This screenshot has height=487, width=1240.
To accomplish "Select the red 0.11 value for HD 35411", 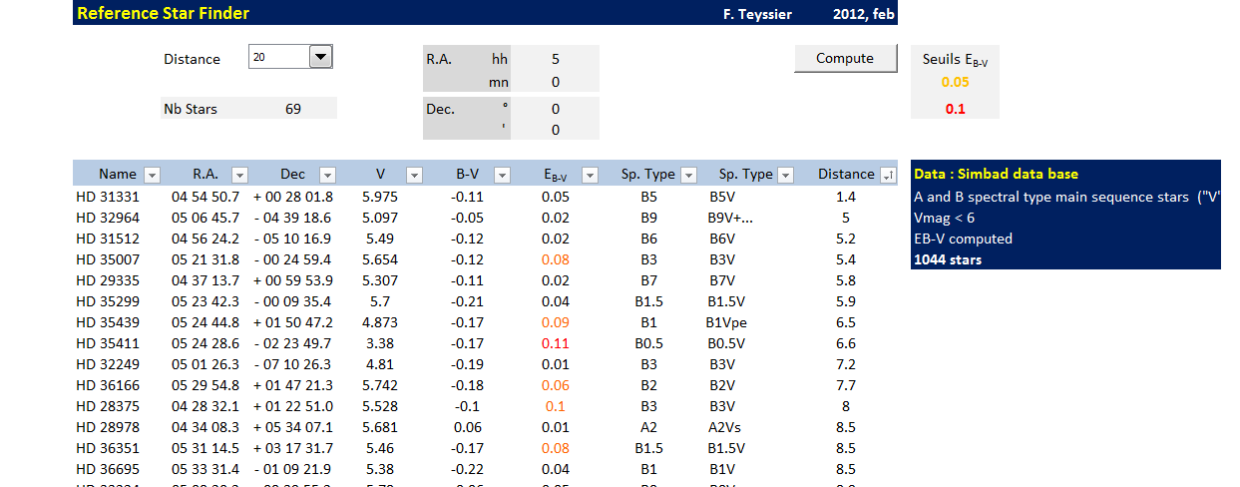I will tap(556, 343).
